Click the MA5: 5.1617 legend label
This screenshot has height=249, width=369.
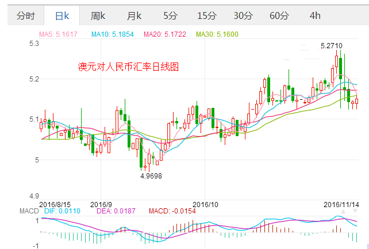click(x=58, y=34)
